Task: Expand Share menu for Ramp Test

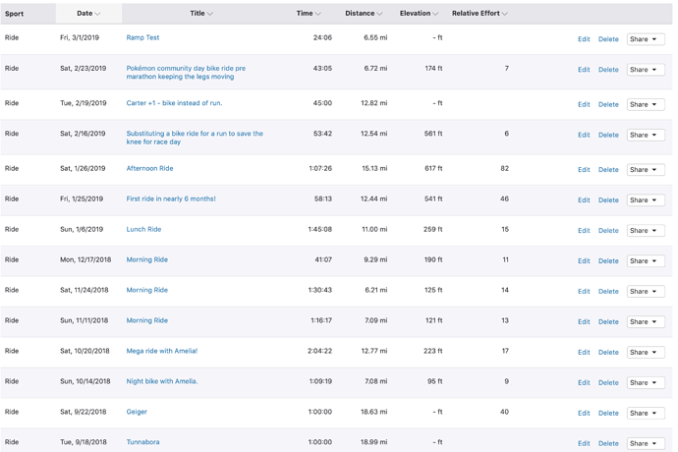Action: (646, 39)
